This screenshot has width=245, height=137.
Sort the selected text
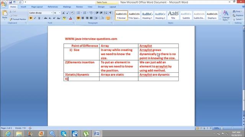tap(106, 13)
